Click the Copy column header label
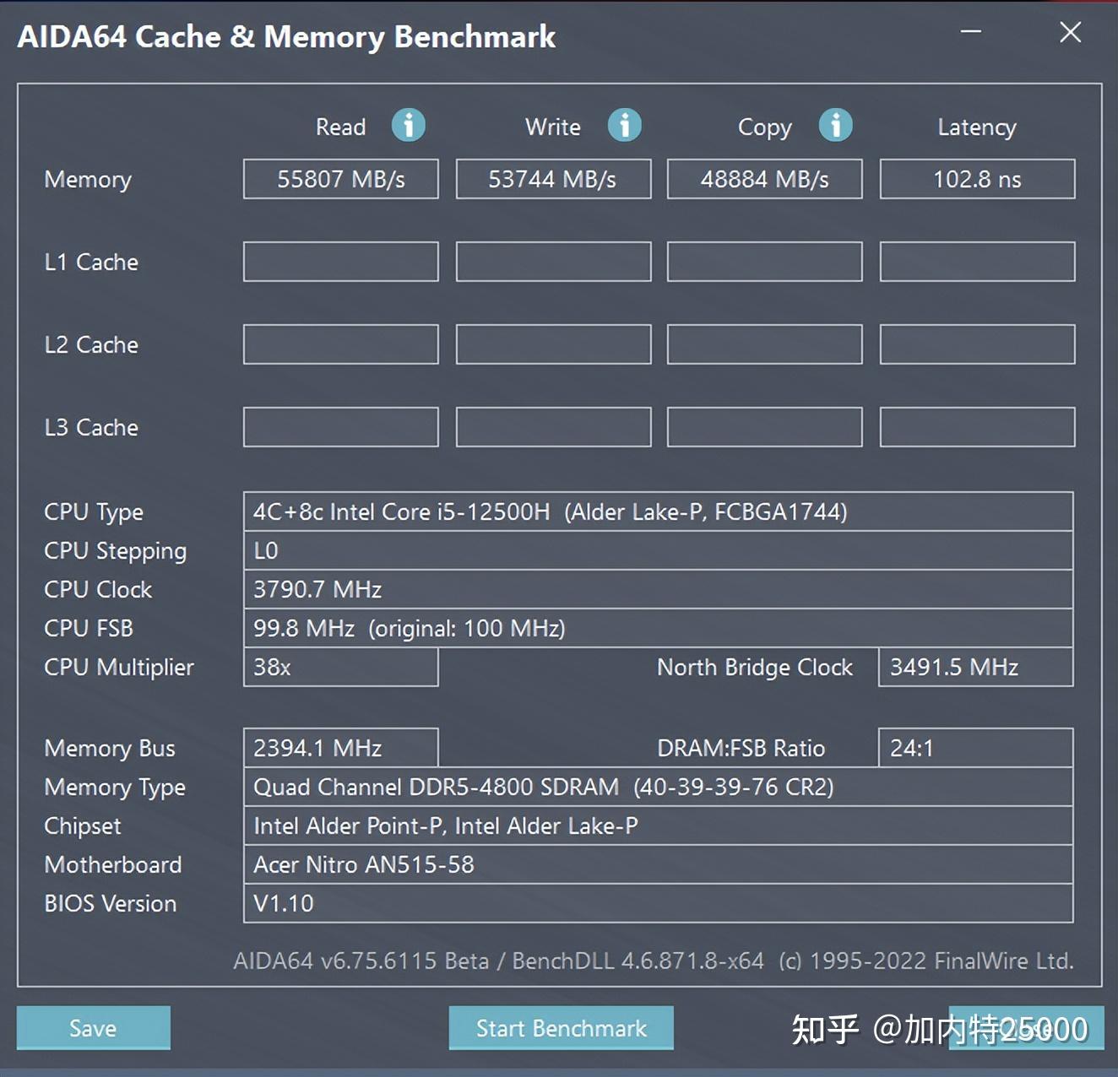 [x=765, y=127]
